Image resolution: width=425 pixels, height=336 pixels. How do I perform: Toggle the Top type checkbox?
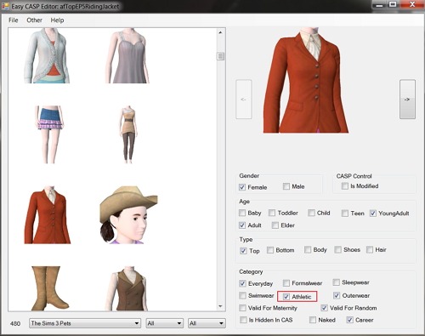pyautogui.click(x=243, y=251)
